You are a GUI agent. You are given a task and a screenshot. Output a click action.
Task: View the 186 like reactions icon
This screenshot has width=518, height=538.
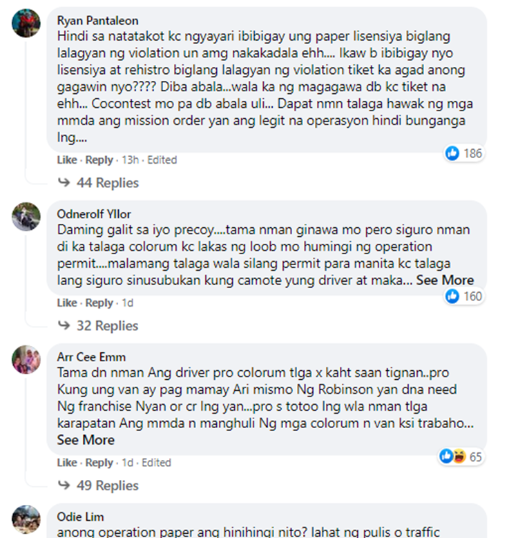pyautogui.click(x=452, y=153)
